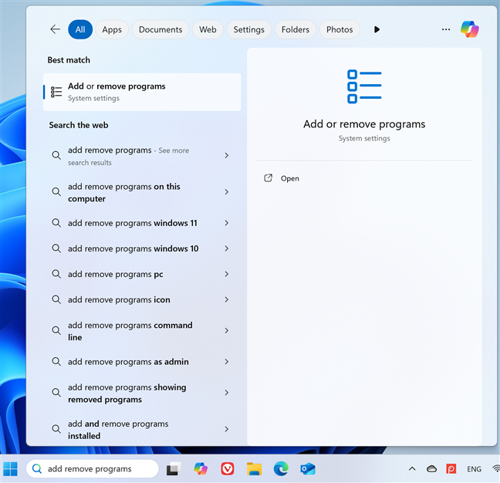Switch to the Web filter tab

coord(208,29)
